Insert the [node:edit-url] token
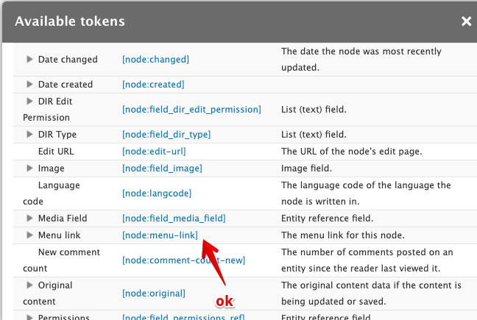Image resolution: width=477 pixels, height=320 pixels. (154, 152)
